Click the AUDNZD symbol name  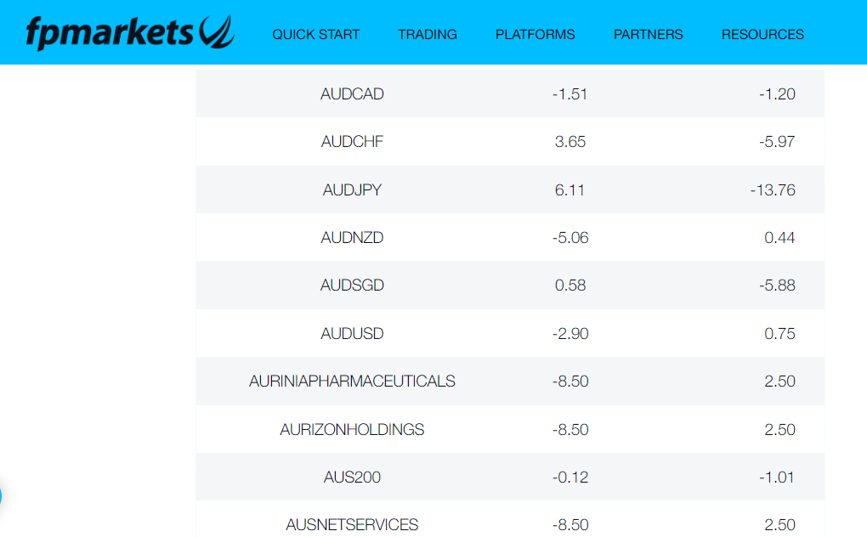pyautogui.click(x=352, y=238)
